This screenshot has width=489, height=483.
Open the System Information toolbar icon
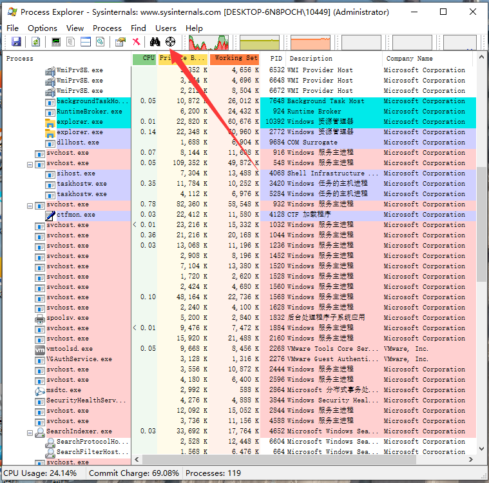(x=56, y=41)
